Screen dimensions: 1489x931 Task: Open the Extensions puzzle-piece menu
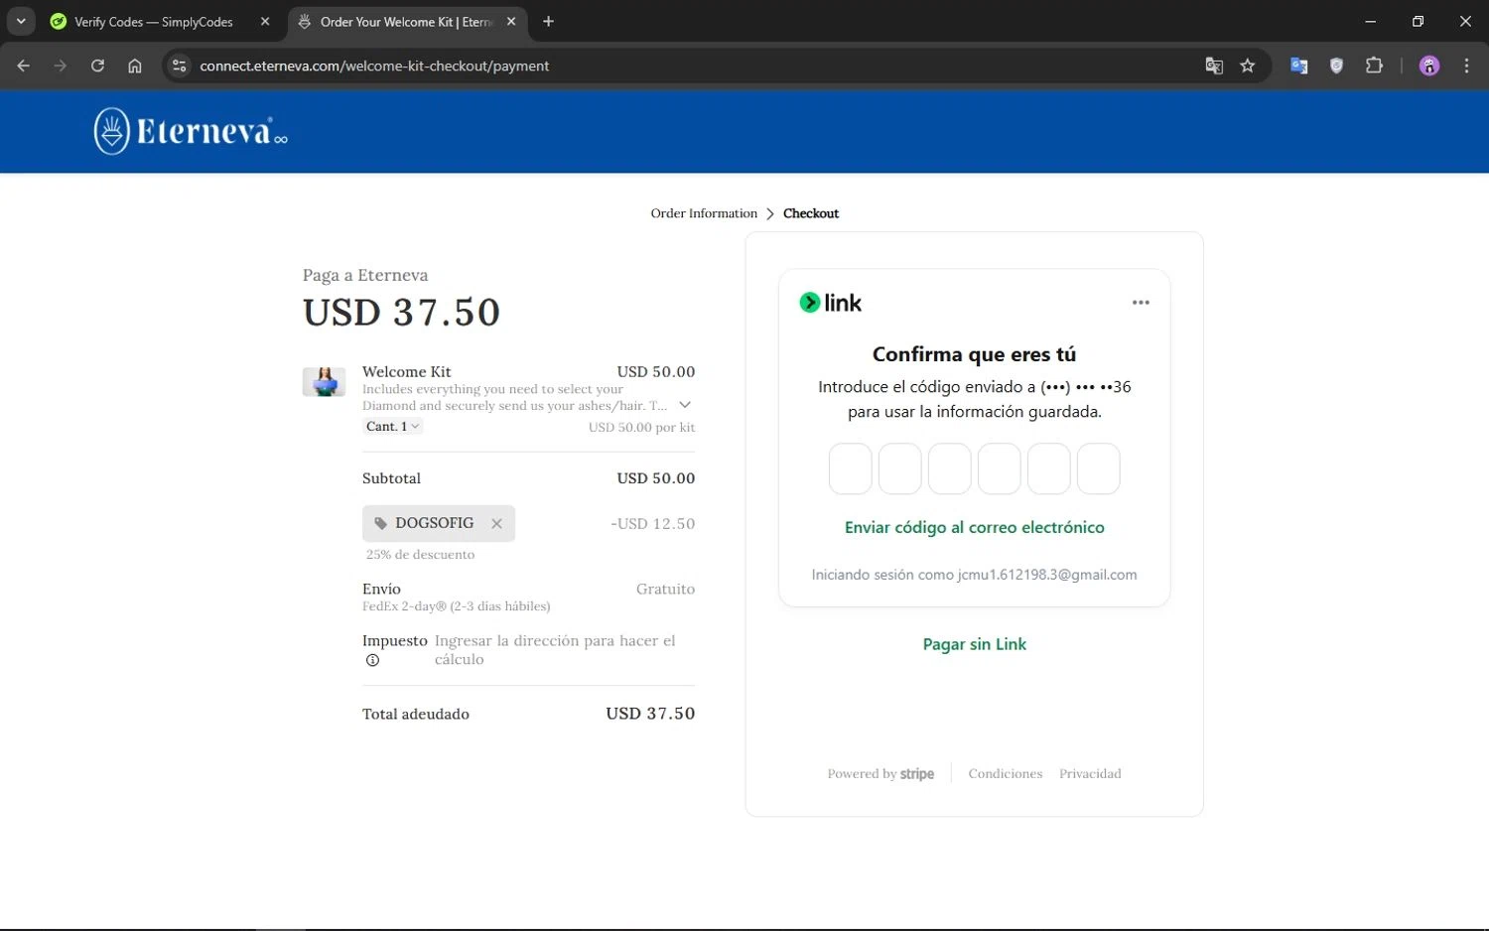1374,66
